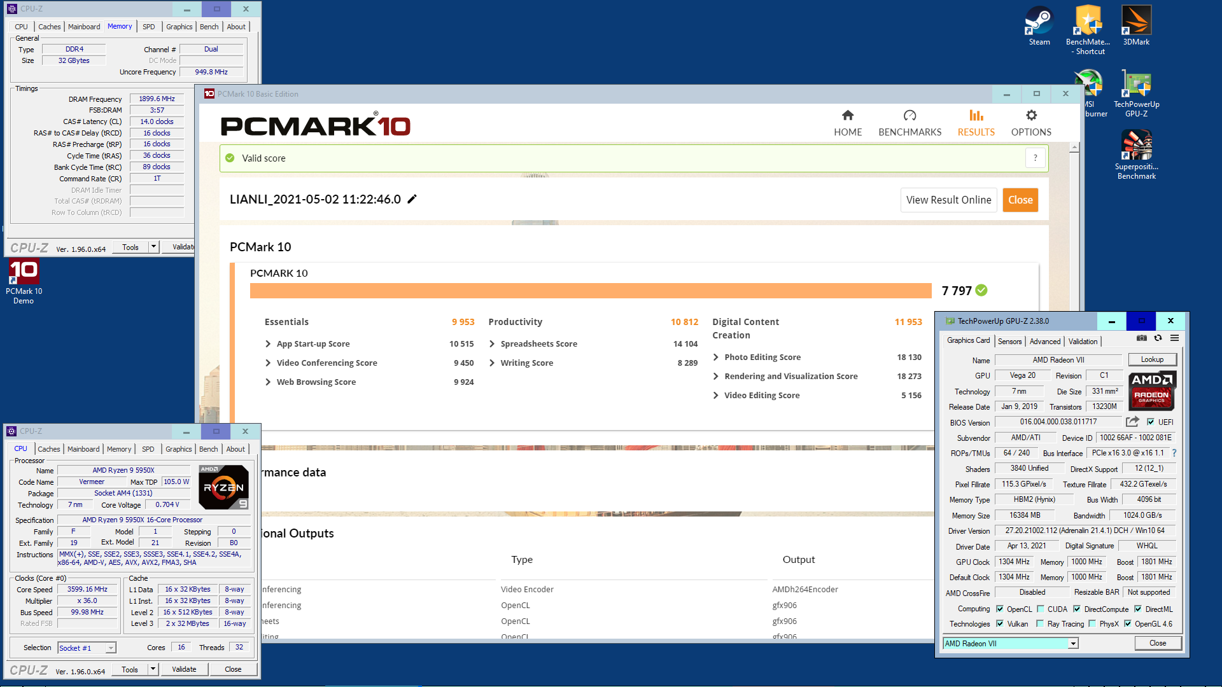The image size is (1222, 687).
Task: Toggle DirectML checkbox in GPU-Z
Action: 1138,609
